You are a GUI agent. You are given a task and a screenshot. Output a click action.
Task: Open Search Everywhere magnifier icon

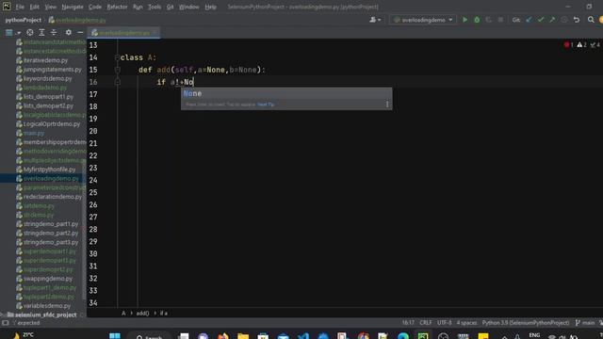[591, 20]
